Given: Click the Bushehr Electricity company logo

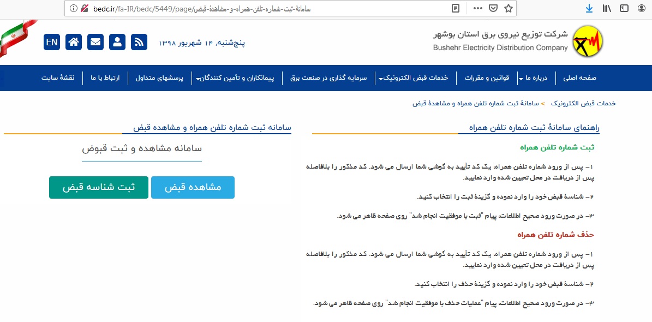Looking at the screenshot, I should pyautogui.click(x=587, y=41).
